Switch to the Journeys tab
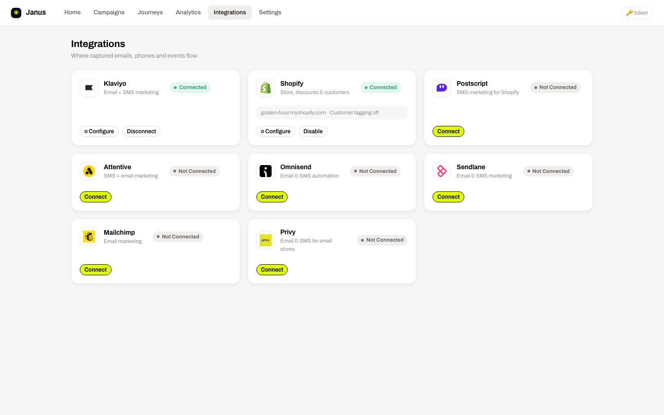This screenshot has height=415, width=664. tap(150, 12)
